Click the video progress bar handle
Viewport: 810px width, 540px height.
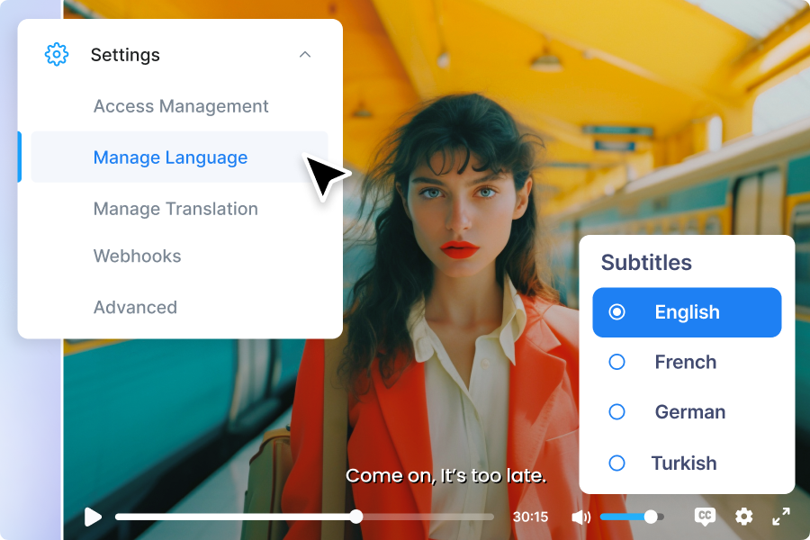click(356, 517)
